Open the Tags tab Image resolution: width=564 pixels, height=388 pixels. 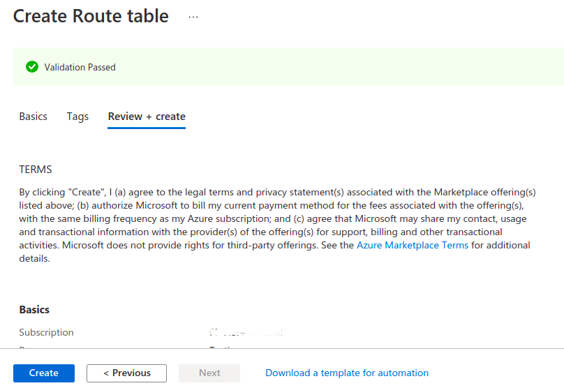point(77,117)
